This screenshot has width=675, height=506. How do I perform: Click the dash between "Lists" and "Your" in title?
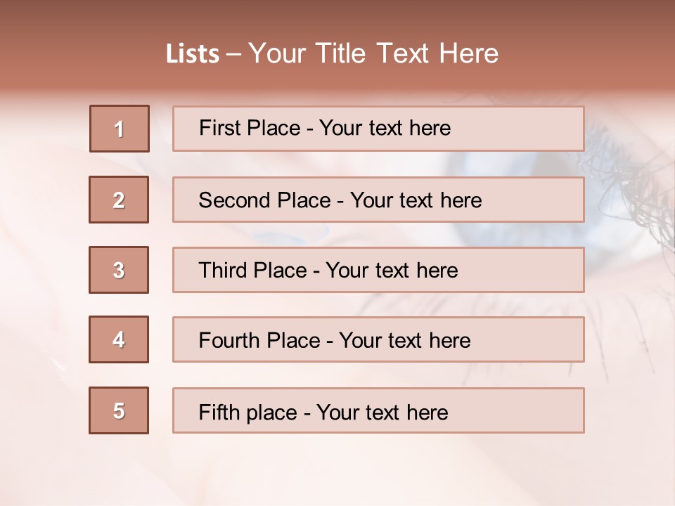233,56
